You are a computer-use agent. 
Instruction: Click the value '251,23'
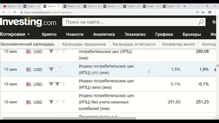[x=202, y=102]
